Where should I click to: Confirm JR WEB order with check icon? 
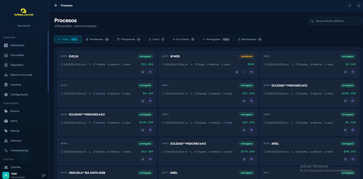(x=244, y=72)
